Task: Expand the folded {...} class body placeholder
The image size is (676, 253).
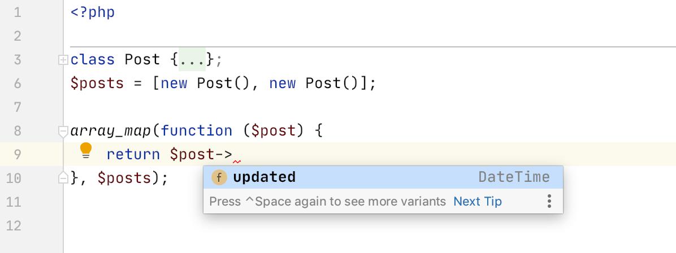Action: (192, 59)
